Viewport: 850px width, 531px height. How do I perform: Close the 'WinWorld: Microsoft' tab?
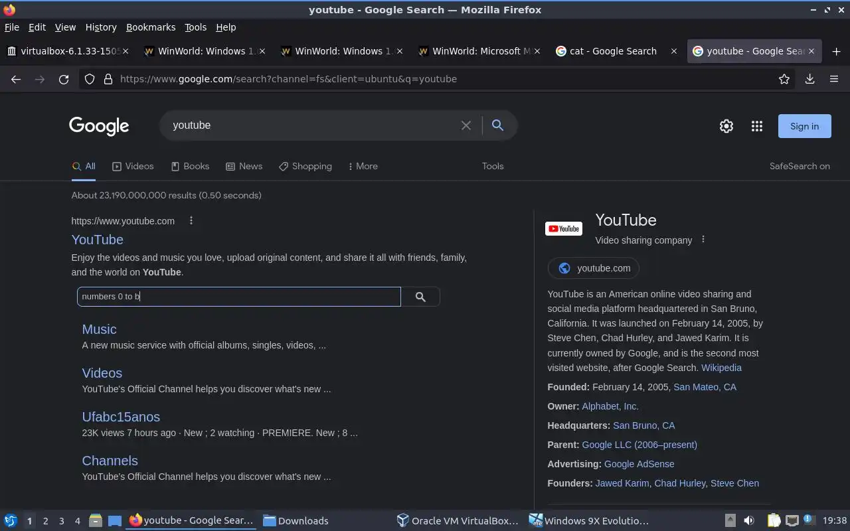click(x=537, y=51)
